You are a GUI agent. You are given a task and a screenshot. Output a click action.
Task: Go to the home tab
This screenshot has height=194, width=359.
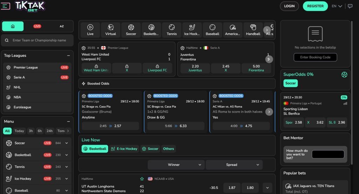click(x=13, y=26)
